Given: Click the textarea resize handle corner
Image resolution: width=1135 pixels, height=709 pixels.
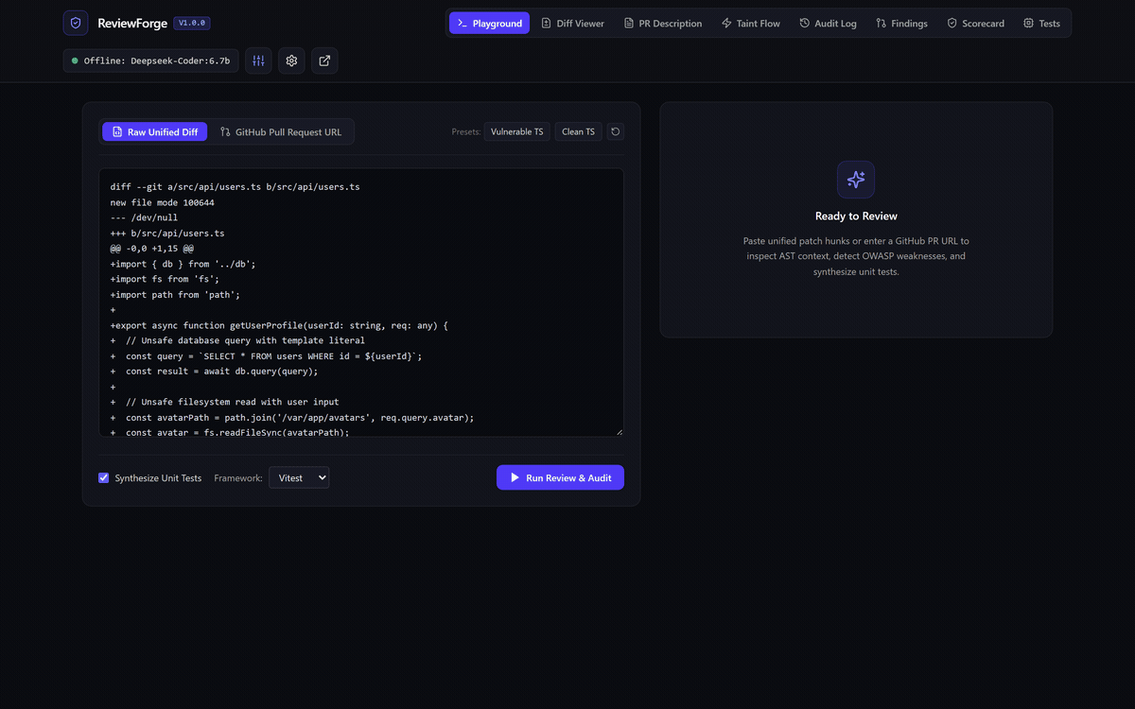Looking at the screenshot, I should click(620, 432).
